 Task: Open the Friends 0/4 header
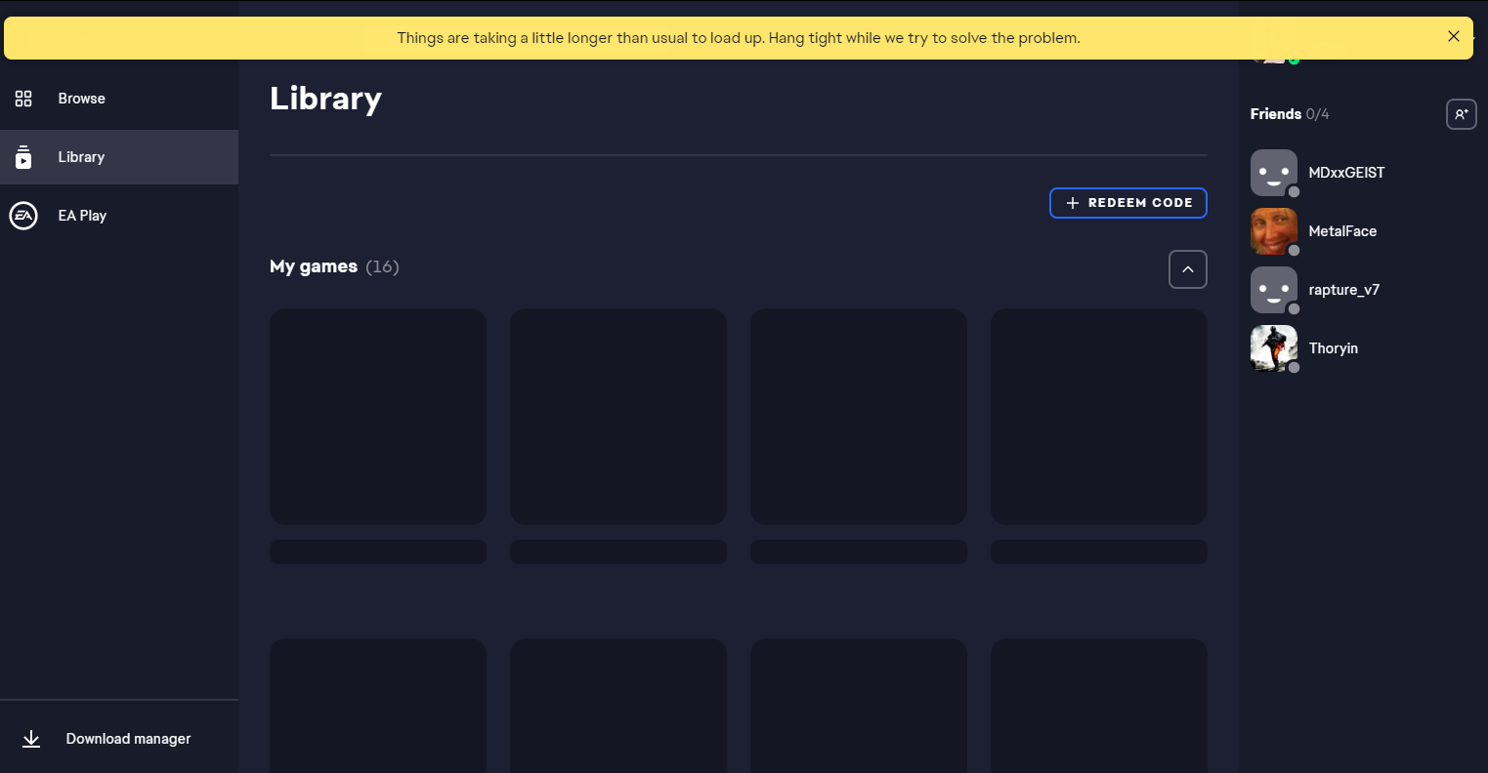(1290, 114)
